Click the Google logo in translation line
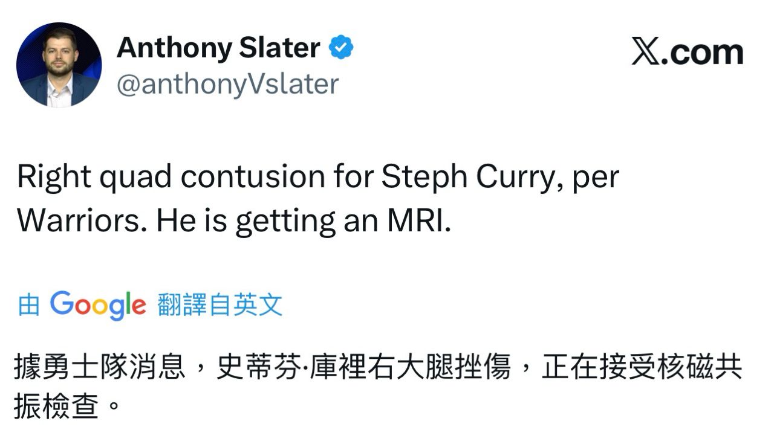The height and width of the screenshot is (447, 774). click(x=98, y=306)
